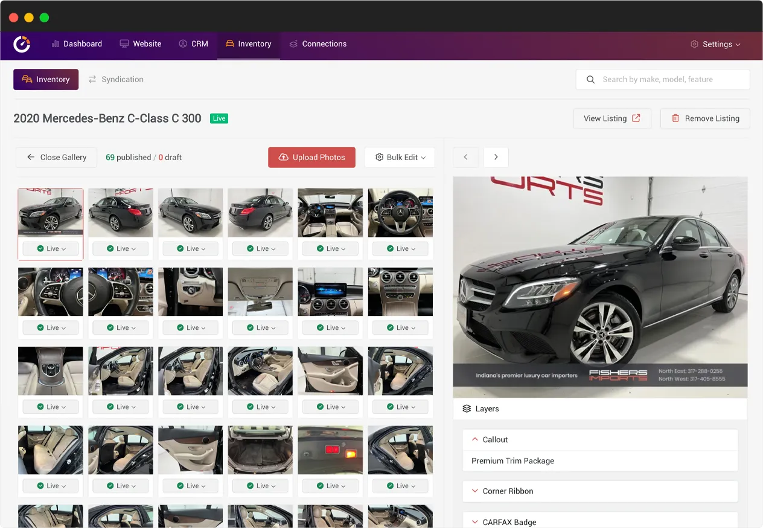The image size is (763, 528).
Task: Click the back arrow icon in Close Gallery
Action: 31,157
